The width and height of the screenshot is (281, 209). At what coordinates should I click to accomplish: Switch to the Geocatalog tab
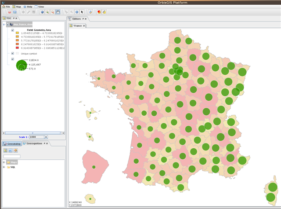pyautogui.click(x=12, y=143)
